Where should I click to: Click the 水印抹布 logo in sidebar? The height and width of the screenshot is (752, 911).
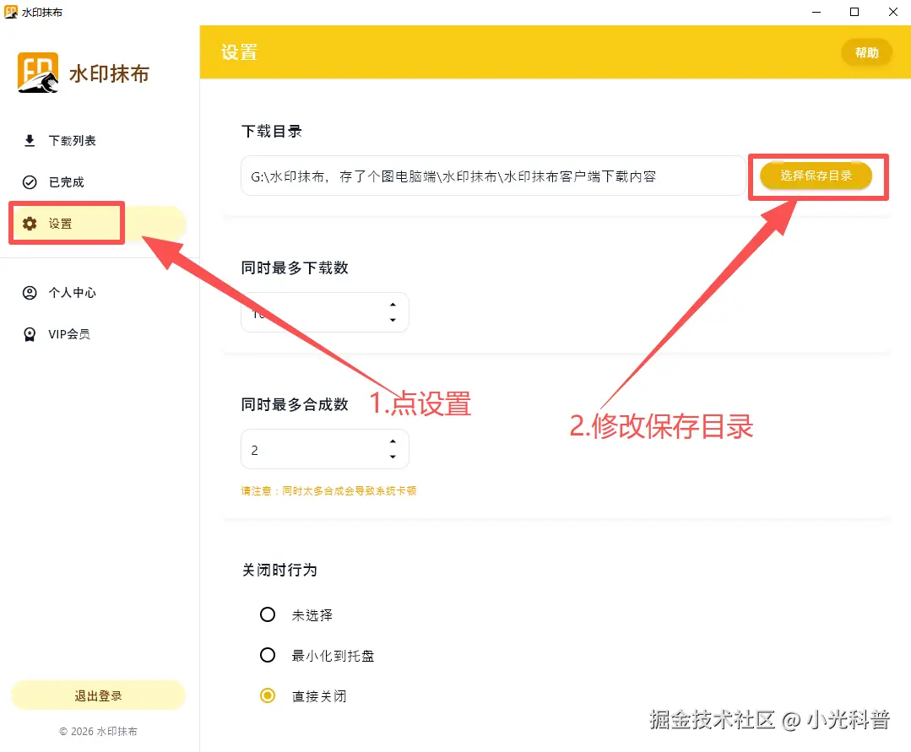click(x=38, y=73)
